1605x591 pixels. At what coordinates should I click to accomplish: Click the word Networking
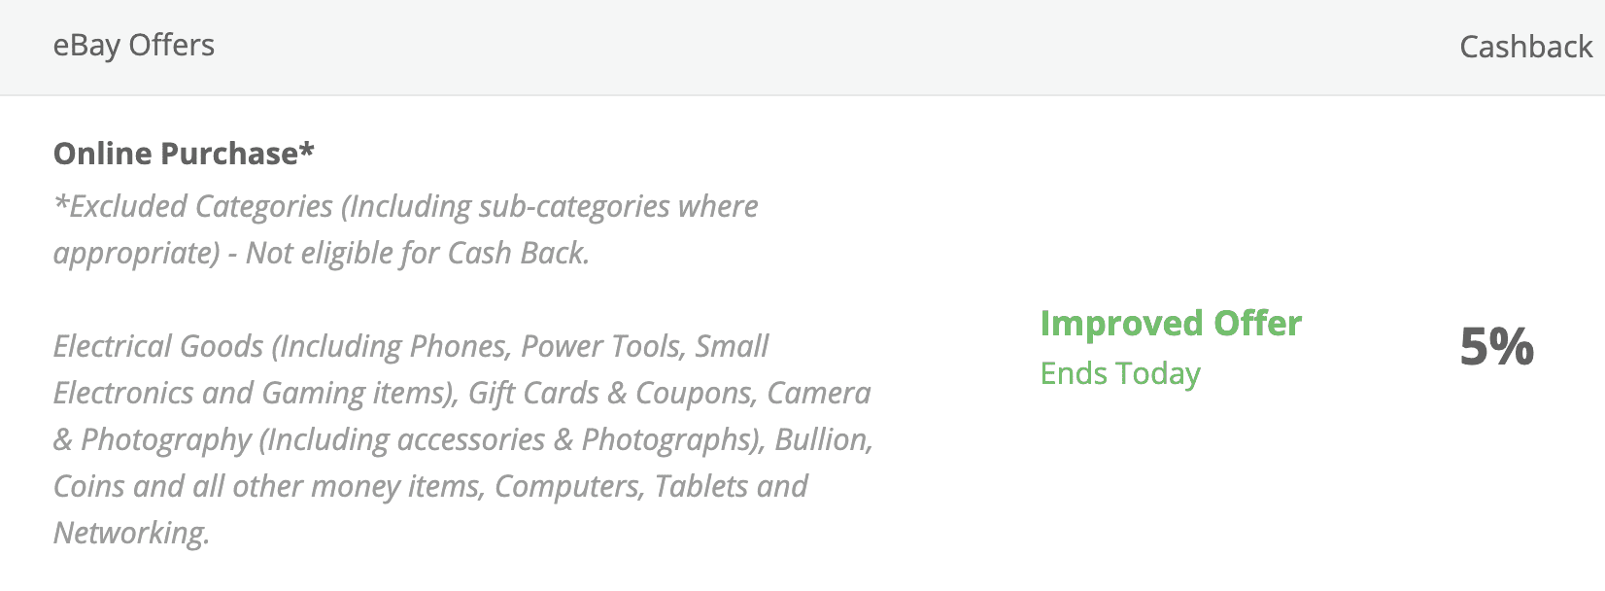pyautogui.click(x=131, y=533)
